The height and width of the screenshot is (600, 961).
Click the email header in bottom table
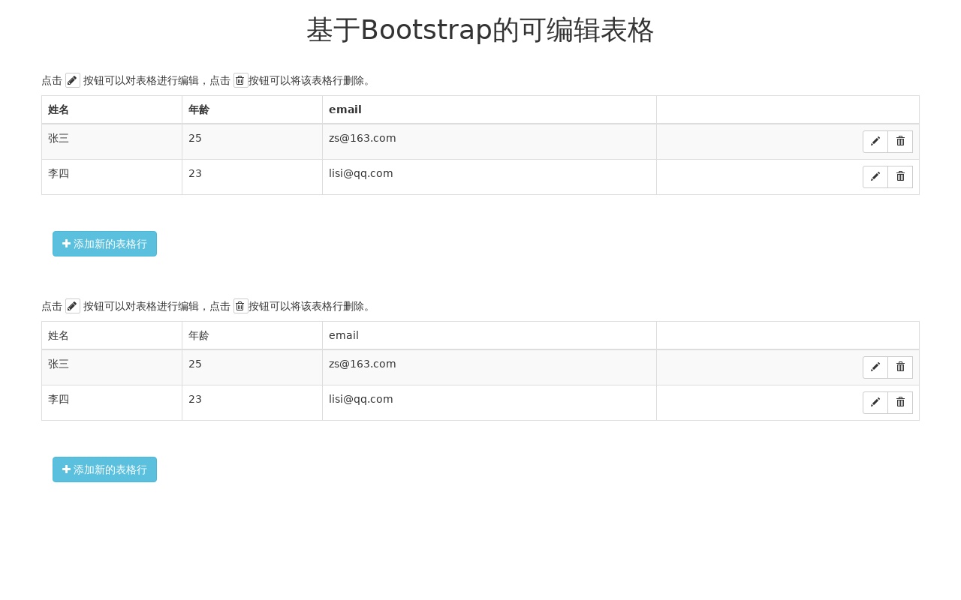coord(344,335)
